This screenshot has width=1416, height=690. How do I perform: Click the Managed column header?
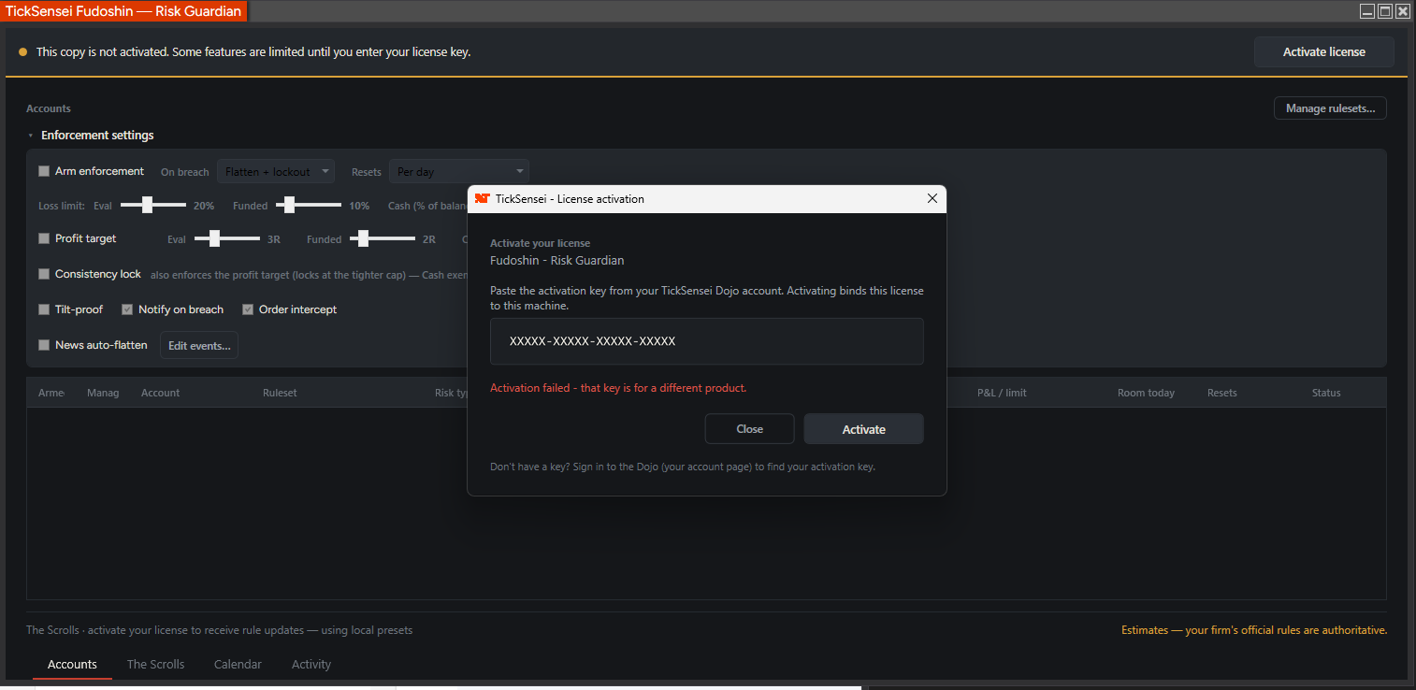pos(103,393)
